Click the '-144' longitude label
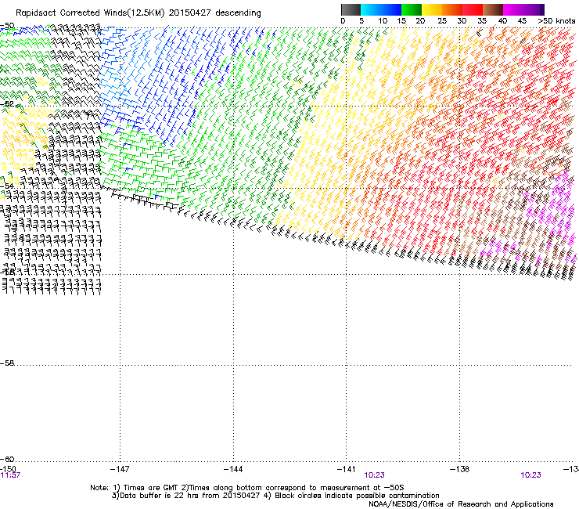Screen dimensions: 579x509 tap(233, 469)
